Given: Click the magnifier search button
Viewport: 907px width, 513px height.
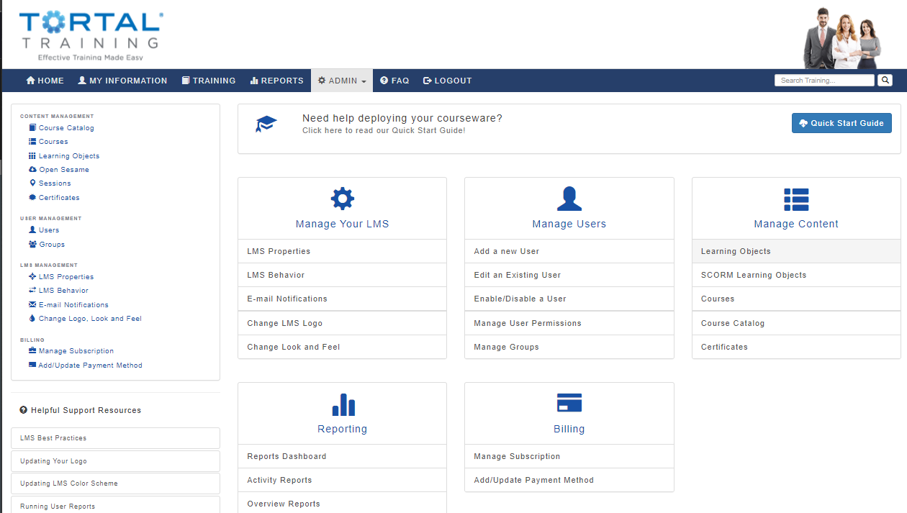Looking at the screenshot, I should pyautogui.click(x=885, y=81).
